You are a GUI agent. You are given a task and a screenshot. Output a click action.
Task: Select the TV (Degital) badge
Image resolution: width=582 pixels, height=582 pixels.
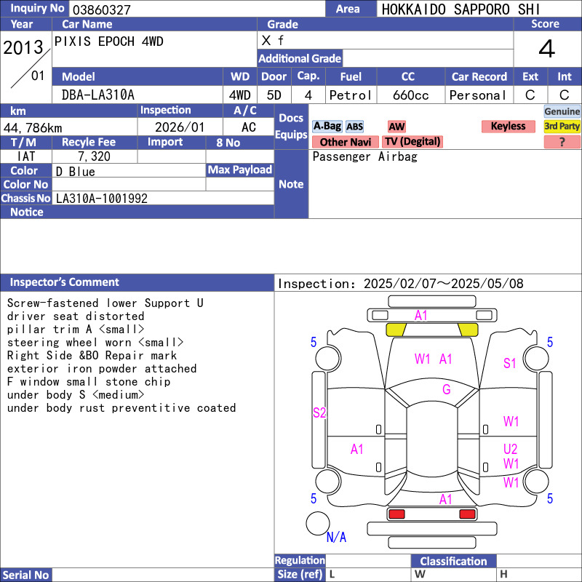(412, 142)
